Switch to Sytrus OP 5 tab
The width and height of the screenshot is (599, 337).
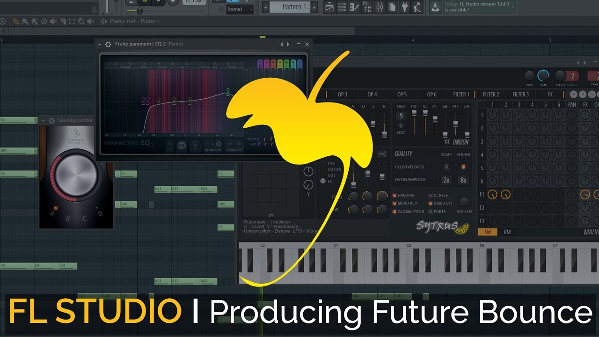click(x=402, y=95)
